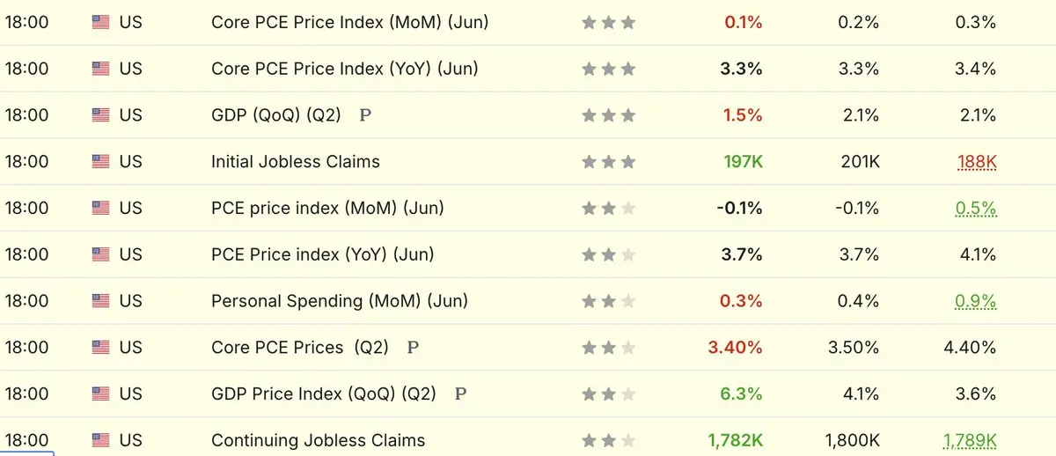Viewport: 1056px width, 456px height.
Task: Click the actual value 6.3% for GDP Price Index
Action: (x=741, y=393)
